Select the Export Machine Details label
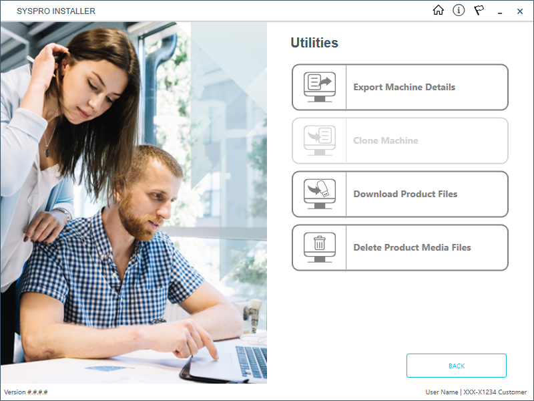Viewport: 534px width, 401px height. (x=404, y=87)
